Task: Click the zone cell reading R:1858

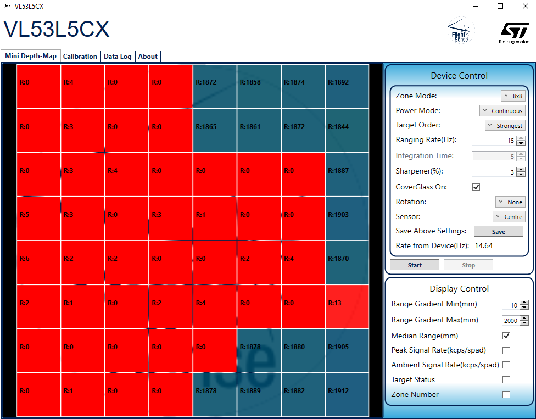Action: pos(259,86)
